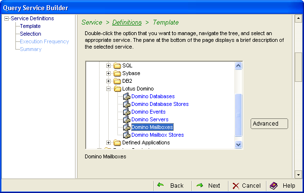This screenshot has width=304, height=193.
Task: Expand the DB2 folder node
Action: [x=108, y=81]
